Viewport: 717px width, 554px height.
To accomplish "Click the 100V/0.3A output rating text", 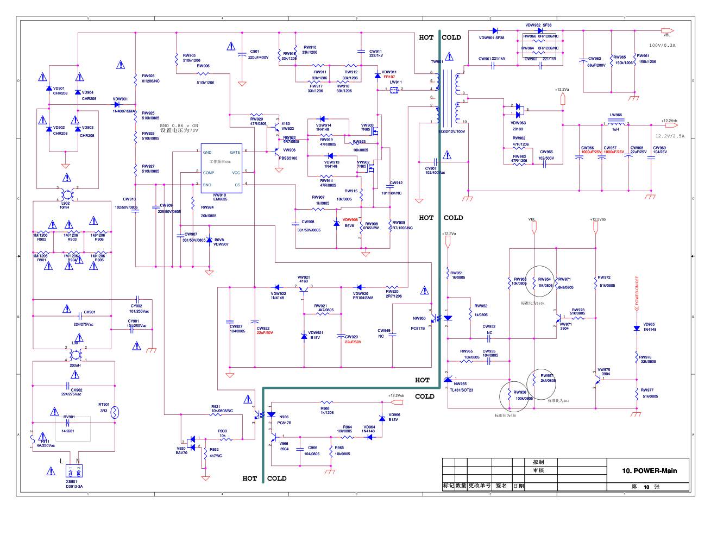I will pos(662,46).
